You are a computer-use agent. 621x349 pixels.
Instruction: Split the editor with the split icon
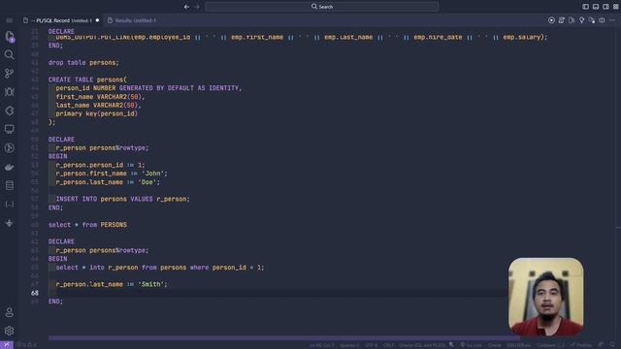click(602, 20)
